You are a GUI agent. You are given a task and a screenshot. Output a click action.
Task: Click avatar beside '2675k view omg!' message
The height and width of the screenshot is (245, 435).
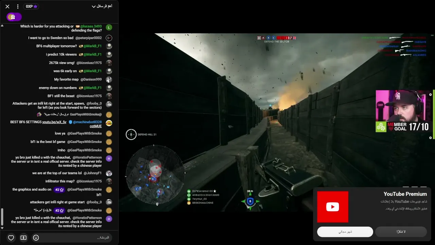click(x=109, y=63)
